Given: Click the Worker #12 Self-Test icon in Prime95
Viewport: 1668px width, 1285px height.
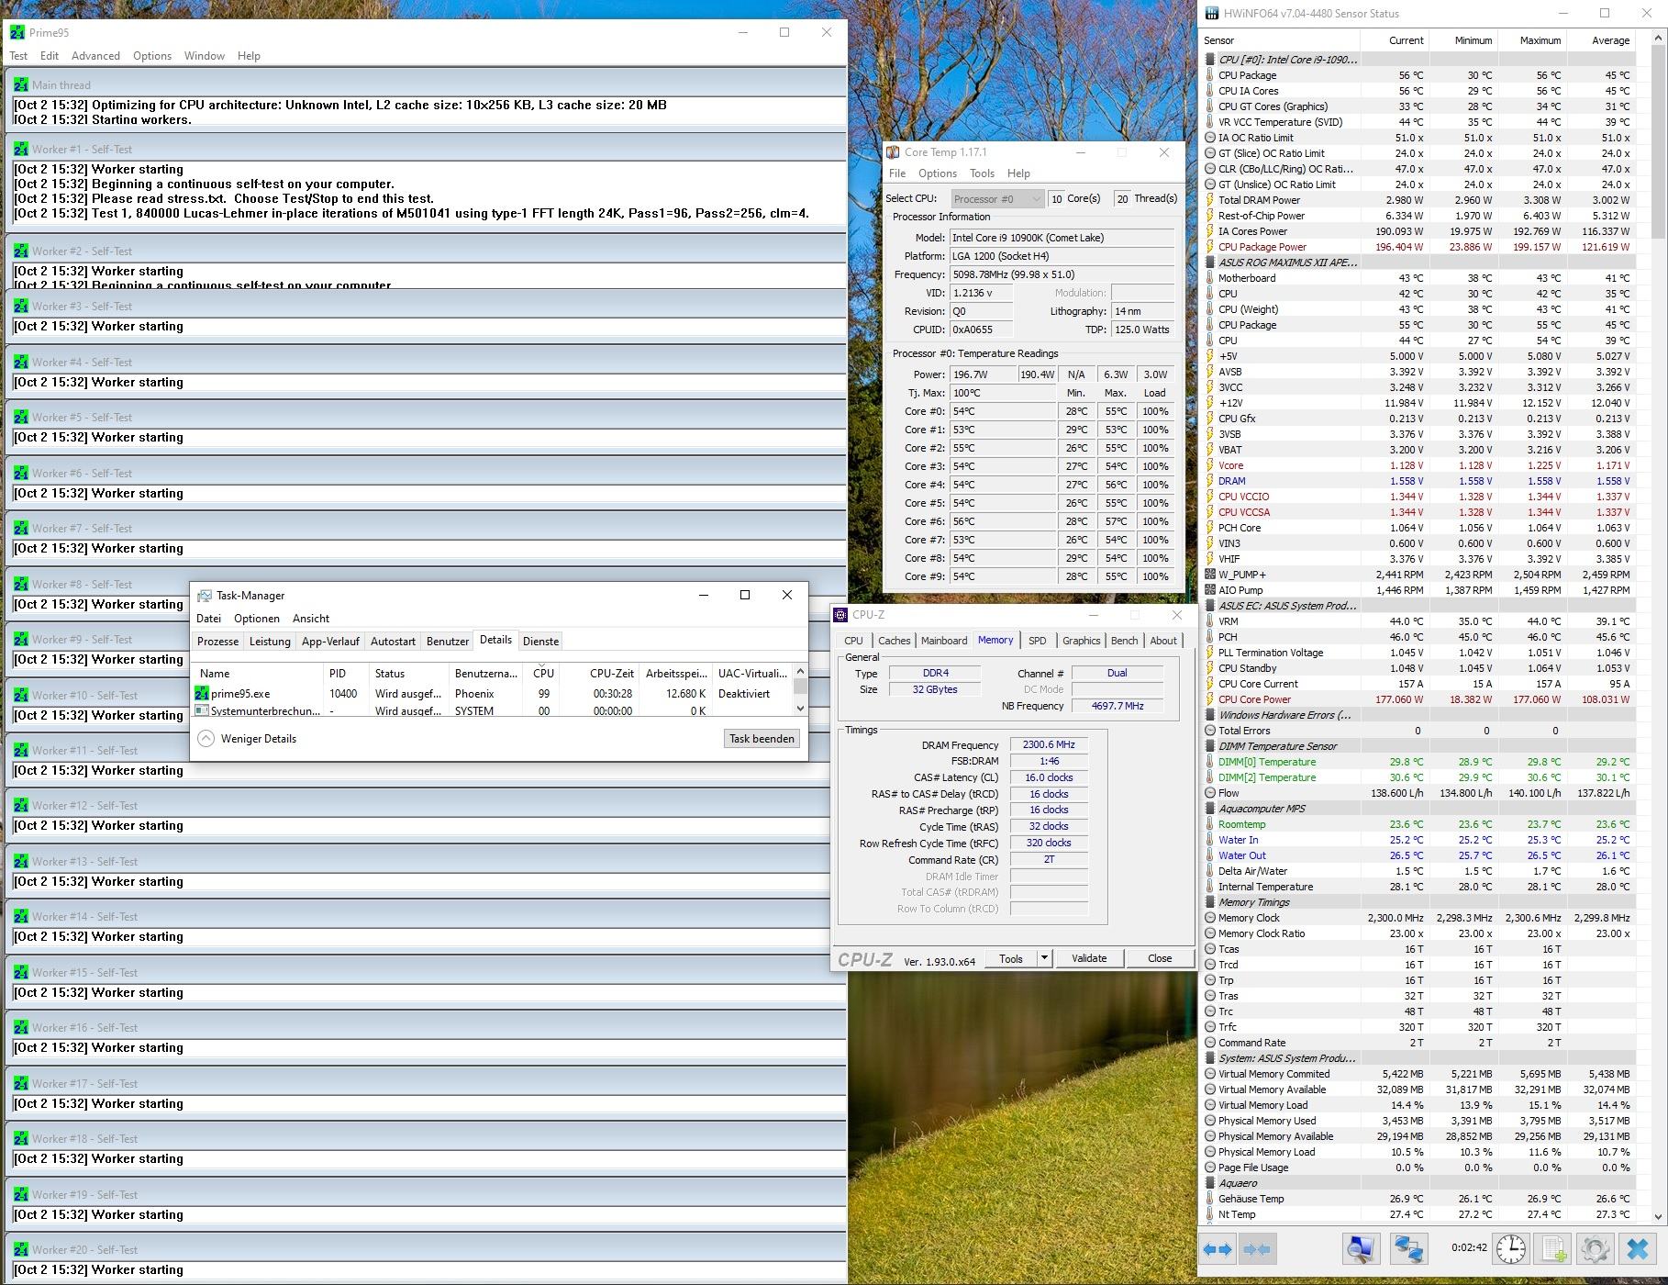Looking at the screenshot, I should tap(21, 805).
